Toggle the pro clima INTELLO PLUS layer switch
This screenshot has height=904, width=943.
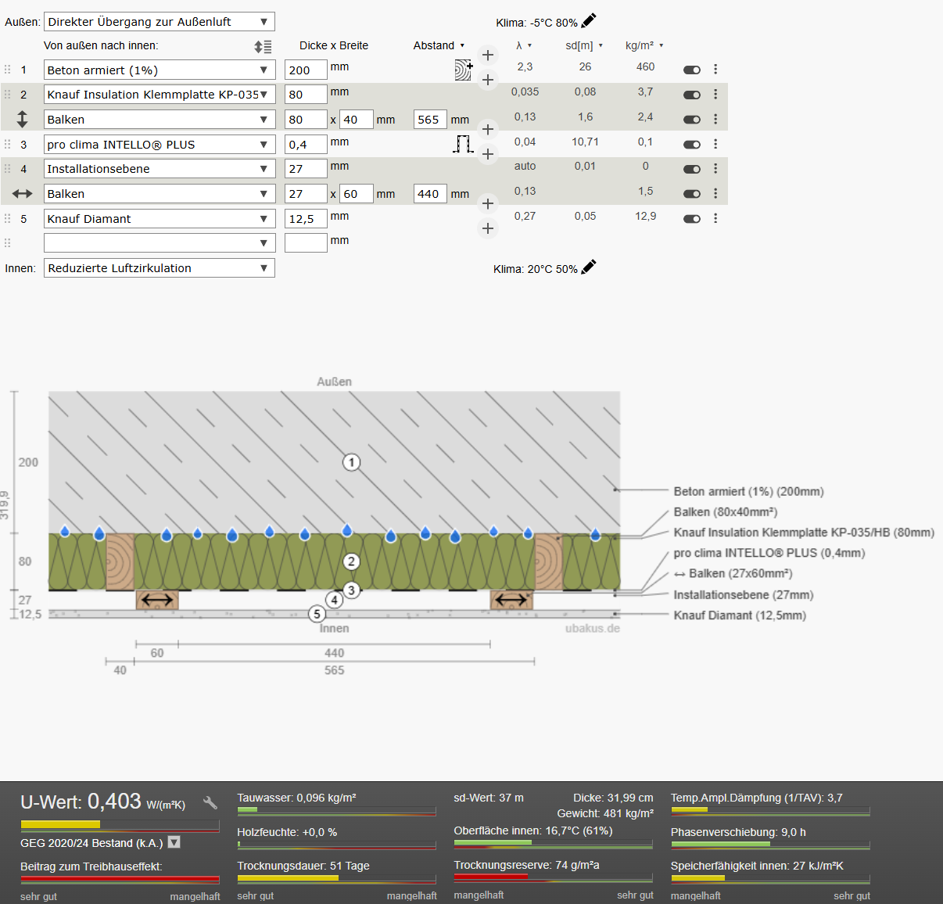click(691, 144)
